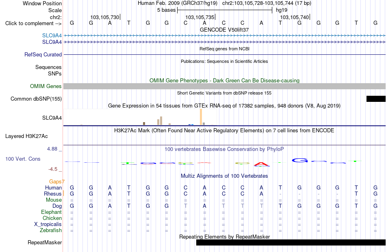Image resolution: width=386 pixels, height=252 pixels.
Task: Click the GTEx Gene Expression track title
Action: click(224, 106)
